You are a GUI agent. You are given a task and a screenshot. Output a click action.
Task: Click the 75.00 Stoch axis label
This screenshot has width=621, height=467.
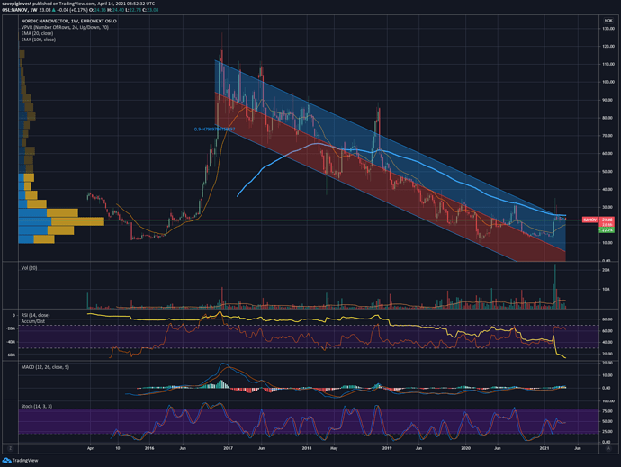[x=607, y=411]
